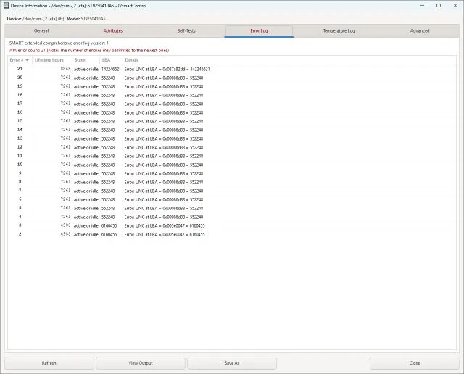Open the Self-Tests tab

pyautogui.click(x=186, y=31)
